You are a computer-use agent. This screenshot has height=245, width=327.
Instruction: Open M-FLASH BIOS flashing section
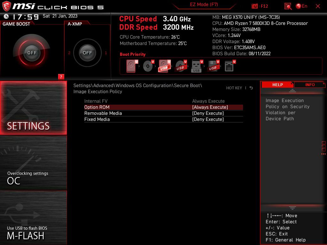coord(33,218)
